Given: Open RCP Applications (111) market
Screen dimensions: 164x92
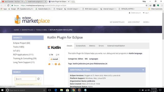Looking at the screenshot, I should point(23,54).
